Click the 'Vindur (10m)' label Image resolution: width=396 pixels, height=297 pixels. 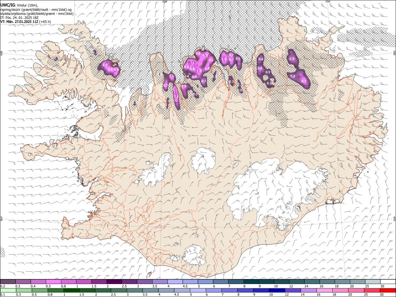click(27, 5)
